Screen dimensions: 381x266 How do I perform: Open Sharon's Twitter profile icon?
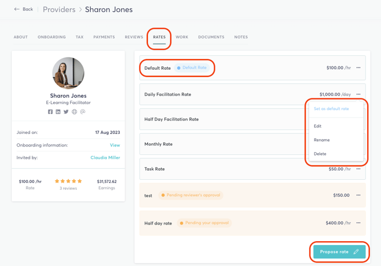[66, 112]
